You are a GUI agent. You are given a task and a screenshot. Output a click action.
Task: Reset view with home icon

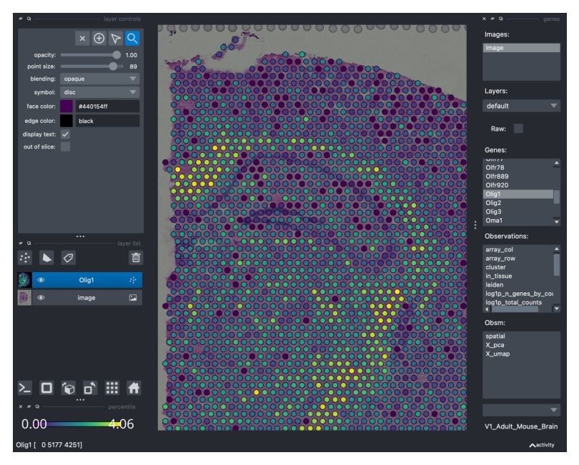tap(133, 388)
